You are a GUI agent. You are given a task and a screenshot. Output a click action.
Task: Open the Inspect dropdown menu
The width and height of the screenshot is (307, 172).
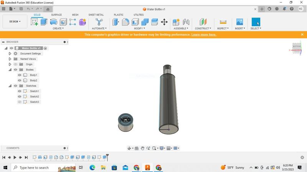(223, 28)
